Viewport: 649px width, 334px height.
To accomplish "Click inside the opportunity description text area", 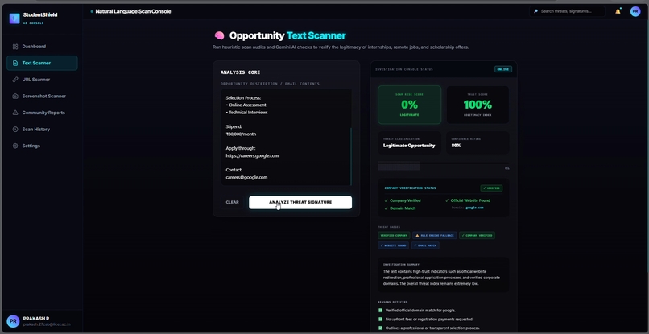I will [x=286, y=137].
